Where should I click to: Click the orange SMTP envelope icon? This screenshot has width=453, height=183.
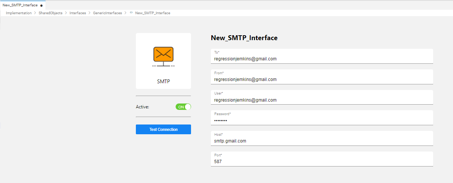tap(163, 55)
